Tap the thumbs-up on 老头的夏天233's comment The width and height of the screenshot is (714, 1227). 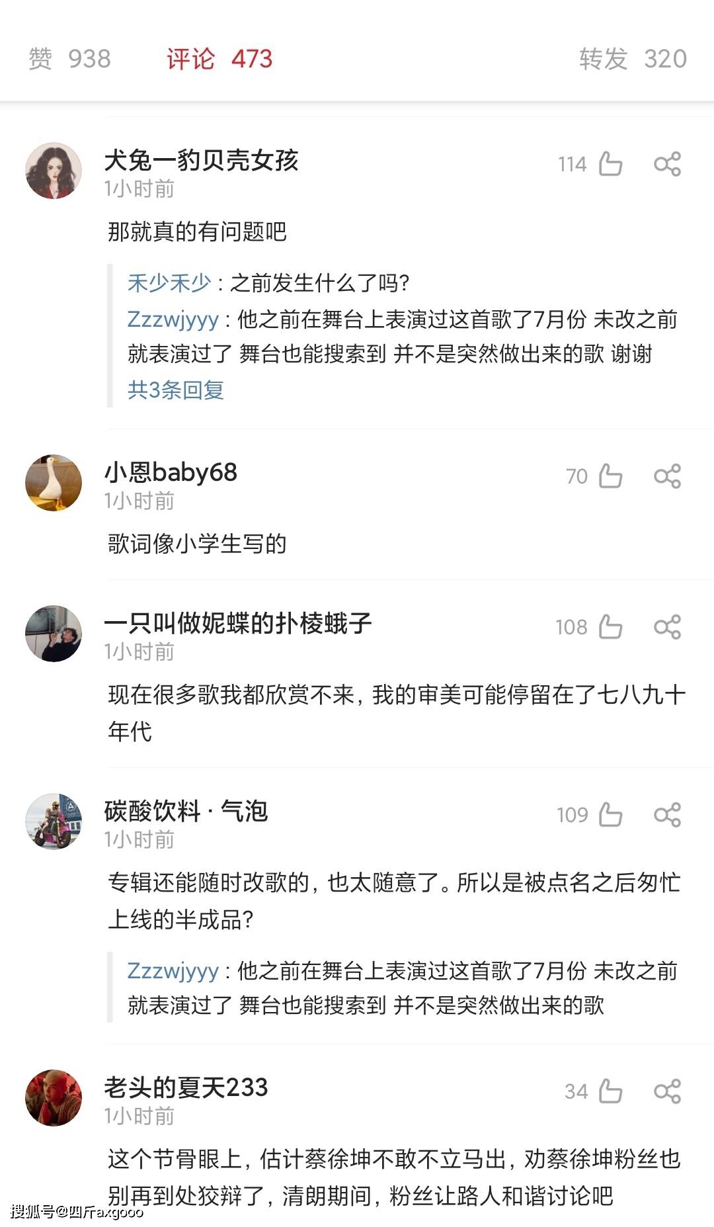coord(610,1091)
